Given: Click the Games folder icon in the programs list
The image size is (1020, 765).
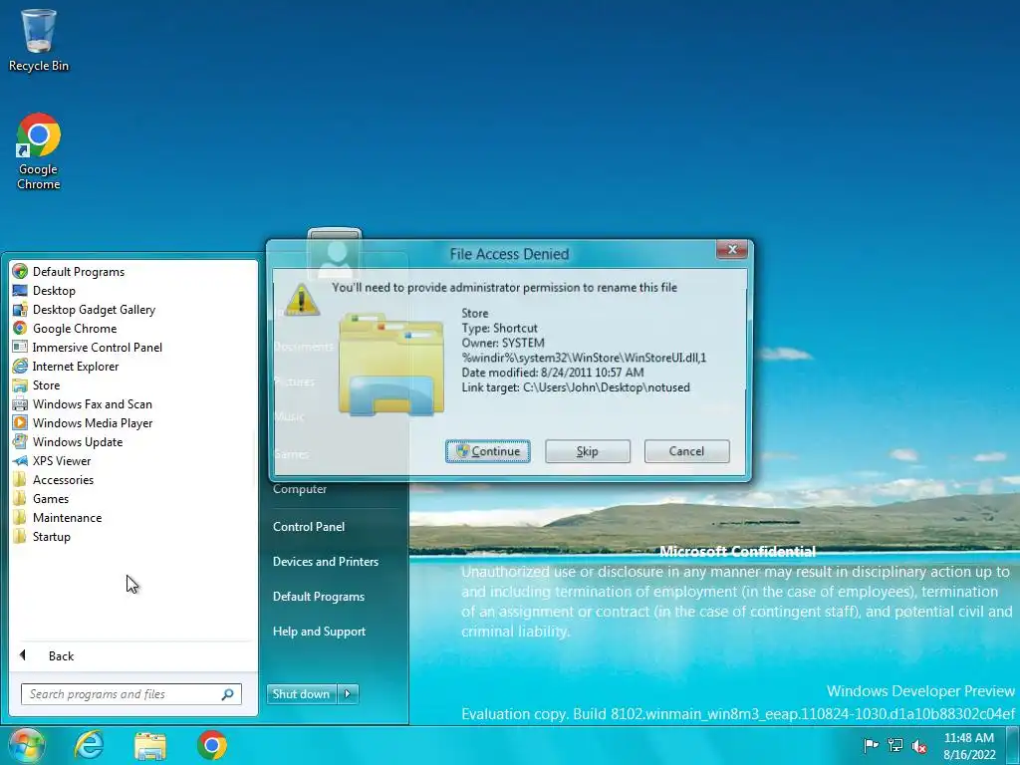Looking at the screenshot, I should pos(20,498).
